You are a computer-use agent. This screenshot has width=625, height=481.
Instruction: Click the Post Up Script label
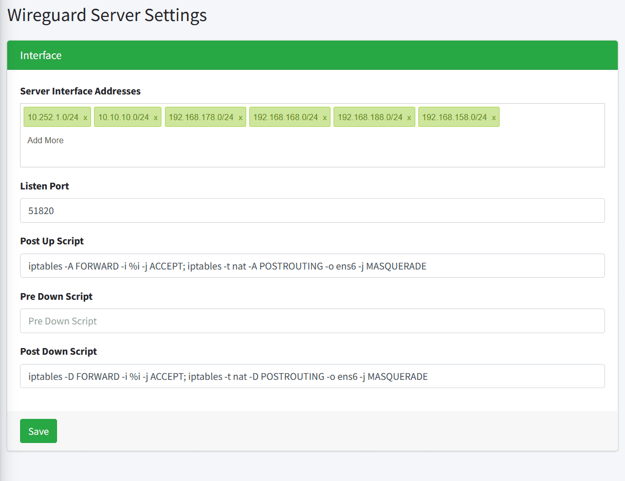52,241
